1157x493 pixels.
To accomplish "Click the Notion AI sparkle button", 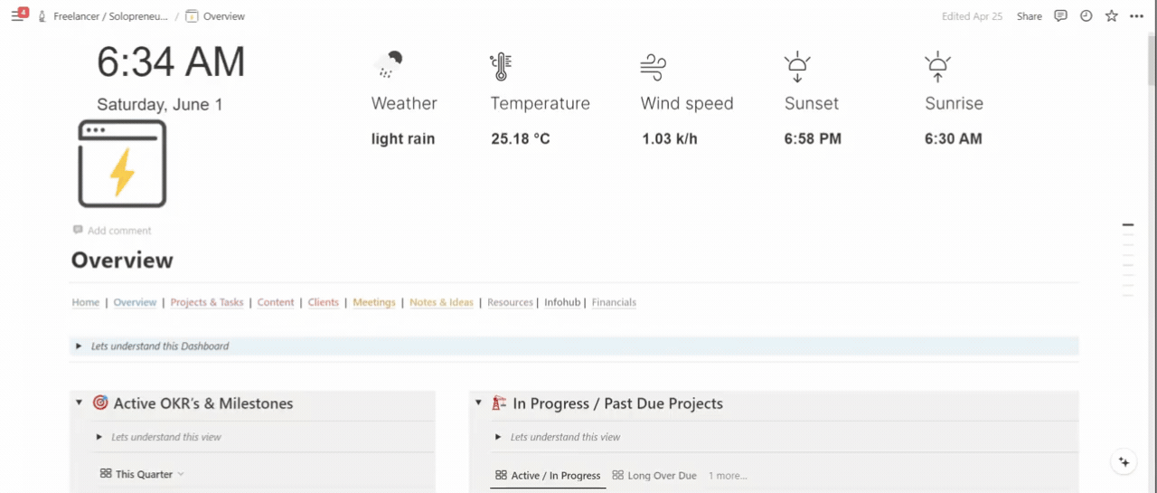I will coord(1124,462).
